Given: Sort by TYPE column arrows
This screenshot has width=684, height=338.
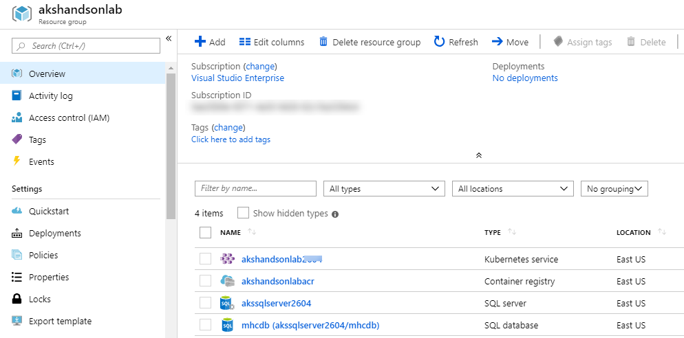Looking at the screenshot, I should pos(512,232).
